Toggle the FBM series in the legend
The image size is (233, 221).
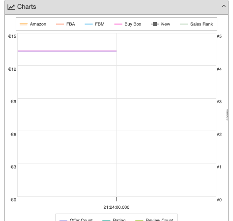pyautogui.click(x=94, y=24)
